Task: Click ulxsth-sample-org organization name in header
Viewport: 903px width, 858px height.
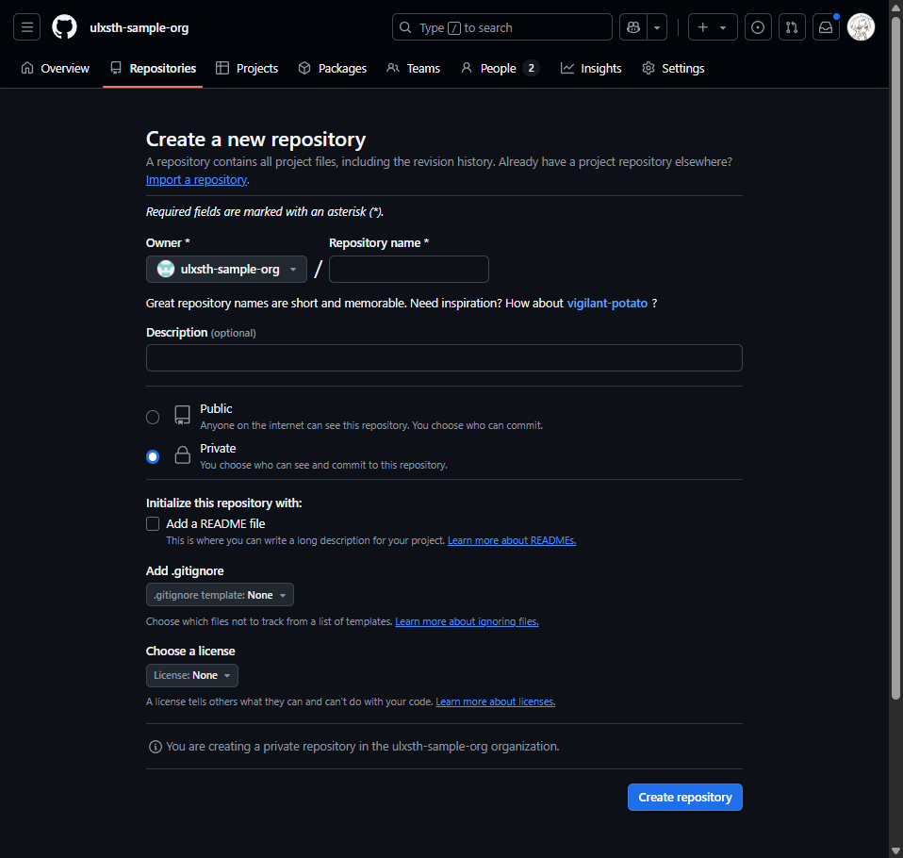Action: coord(139,27)
